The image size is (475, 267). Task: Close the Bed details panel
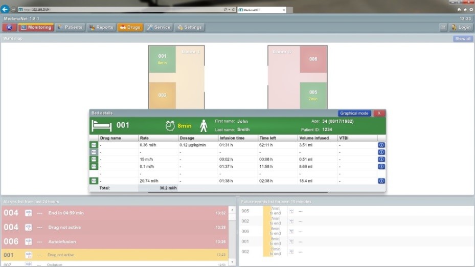379,113
